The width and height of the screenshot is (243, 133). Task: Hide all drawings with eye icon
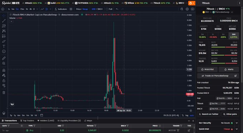tap(4, 85)
